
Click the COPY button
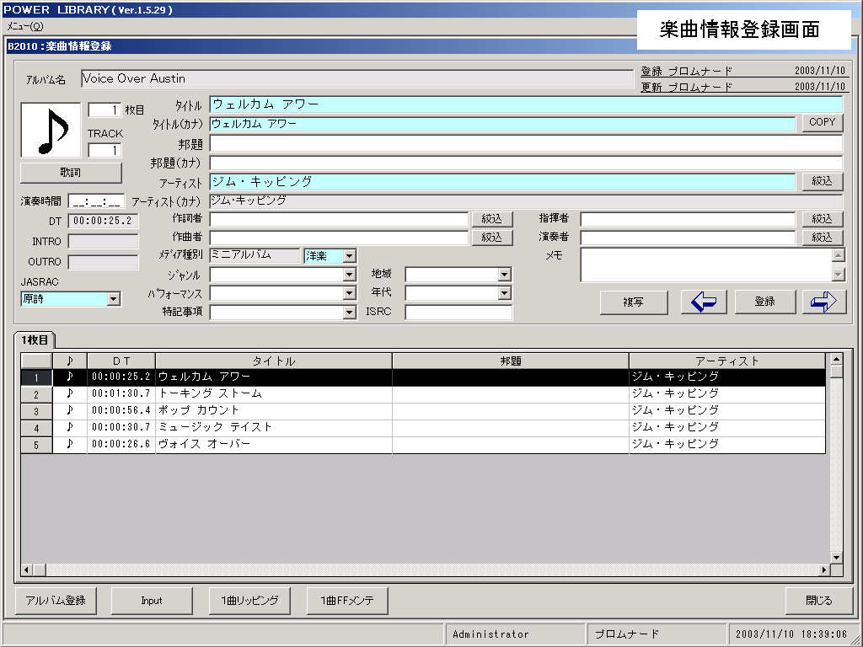point(822,122)
